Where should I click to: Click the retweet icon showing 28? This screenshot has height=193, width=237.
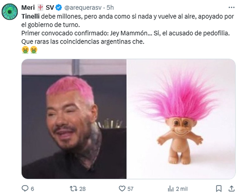click(73, 189)
